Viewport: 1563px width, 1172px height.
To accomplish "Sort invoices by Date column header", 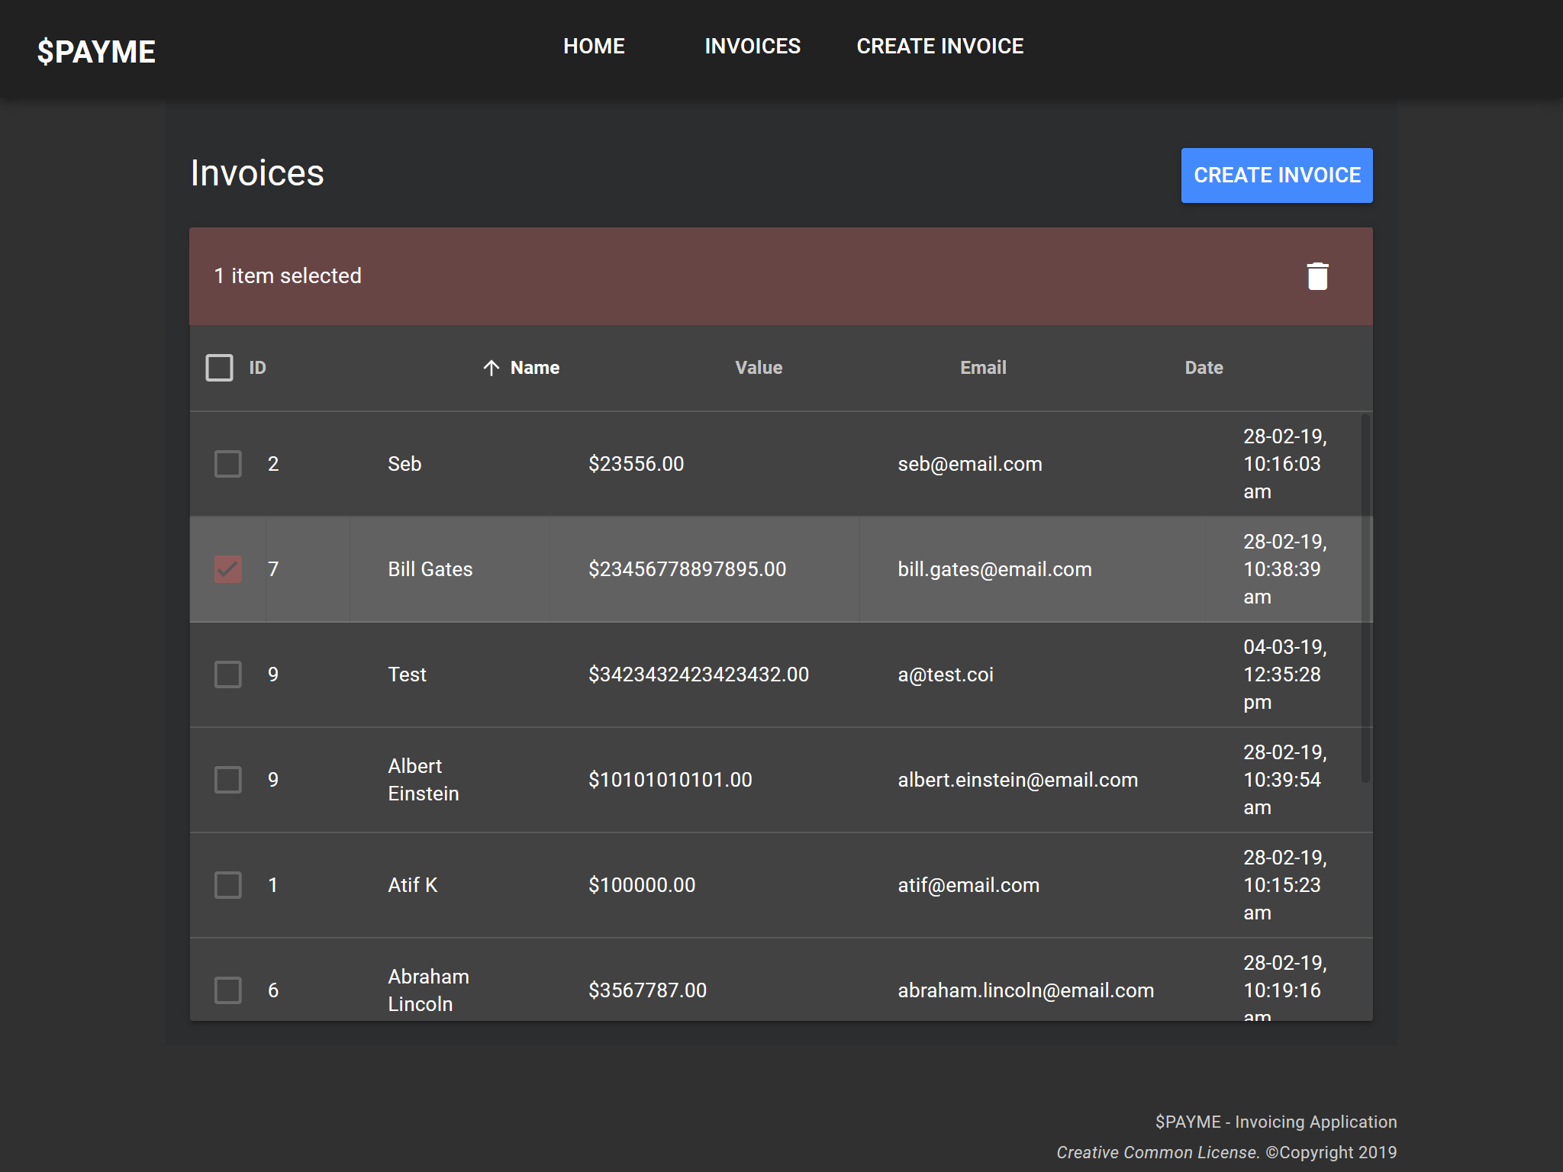I will [x=1204, y=368].
